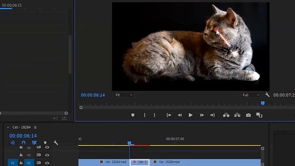Open the Cat - 18284 sequence panel menu
The height and width of the screenshot is (166, 295).
[35, 127]
